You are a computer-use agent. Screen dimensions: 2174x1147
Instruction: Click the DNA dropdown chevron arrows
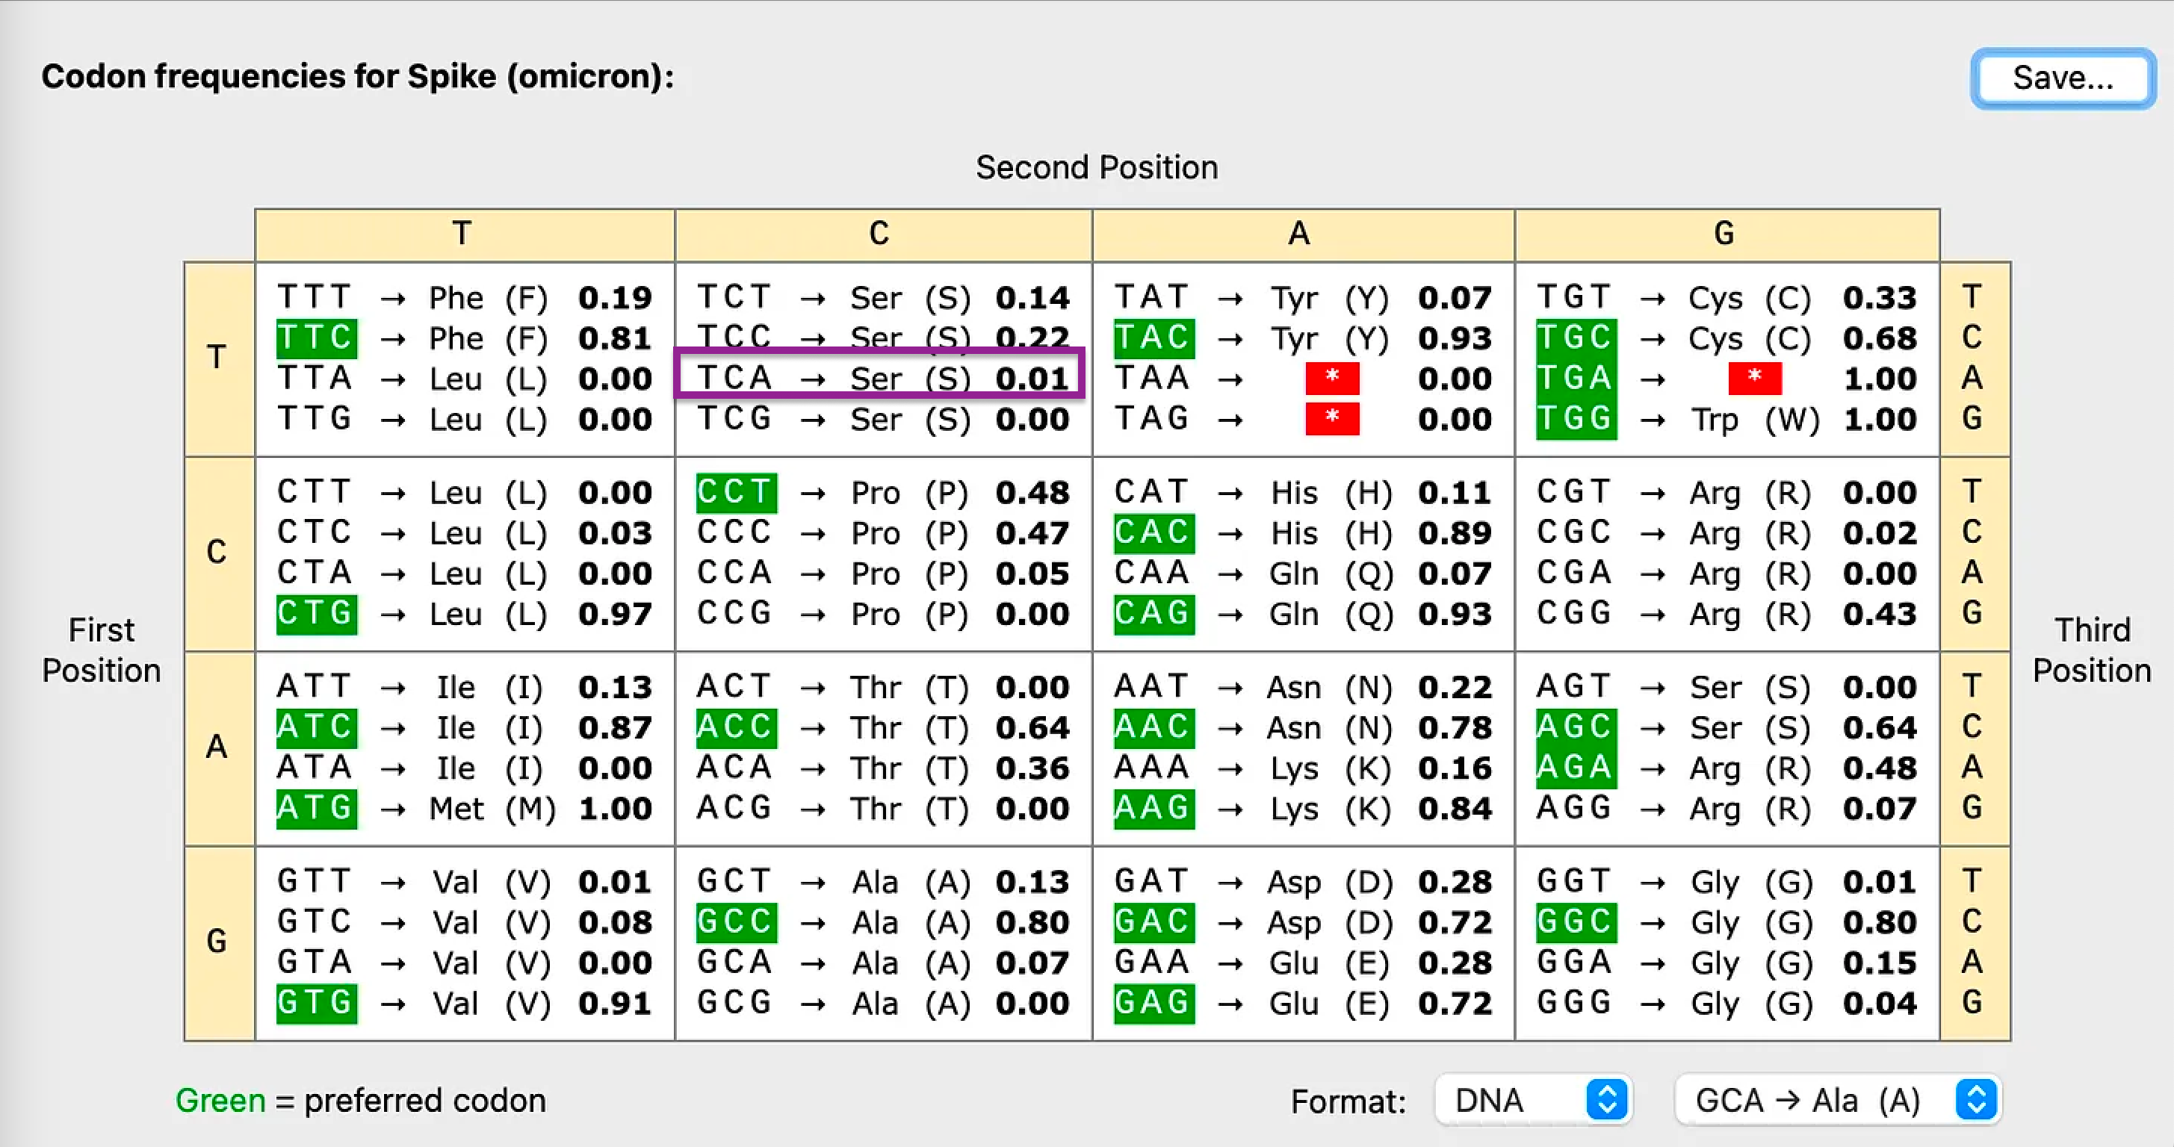coord(1606,1100)
